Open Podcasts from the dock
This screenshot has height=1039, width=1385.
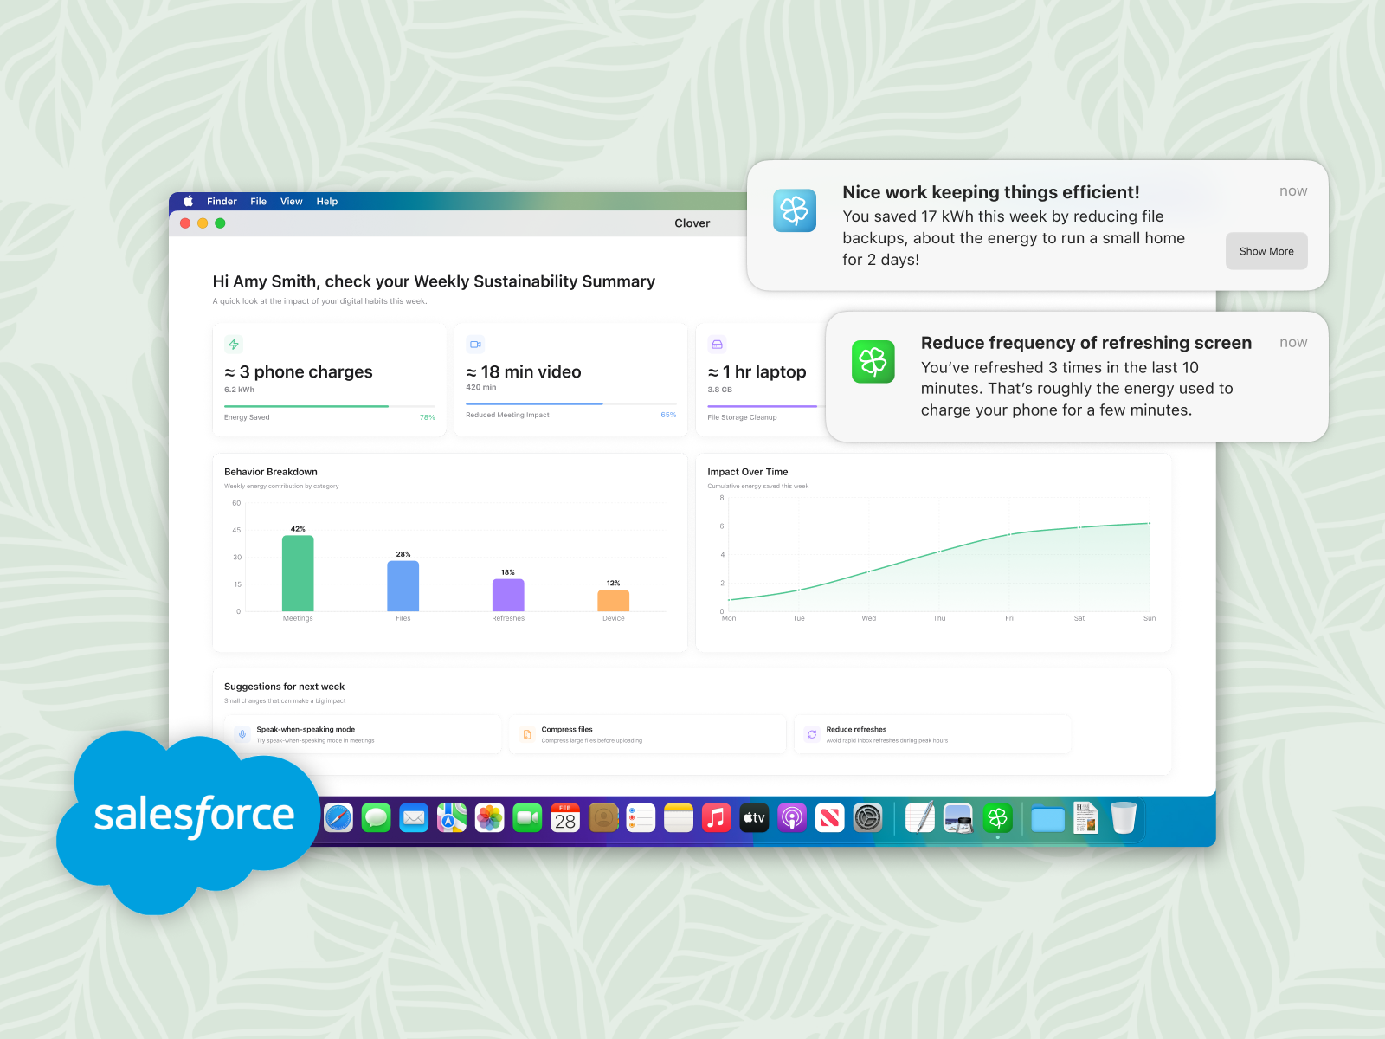792,817
